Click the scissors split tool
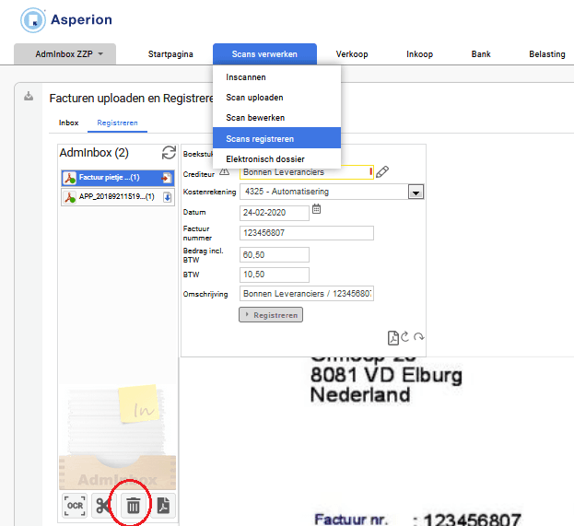The height and width of the screenshot is (526, 574). click(x=103, y=506)
